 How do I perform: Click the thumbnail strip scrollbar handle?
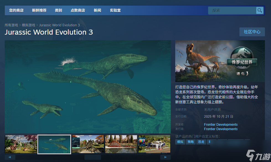point(93,157)
